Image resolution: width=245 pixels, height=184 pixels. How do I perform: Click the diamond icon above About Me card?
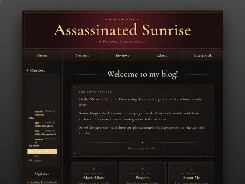191,169
